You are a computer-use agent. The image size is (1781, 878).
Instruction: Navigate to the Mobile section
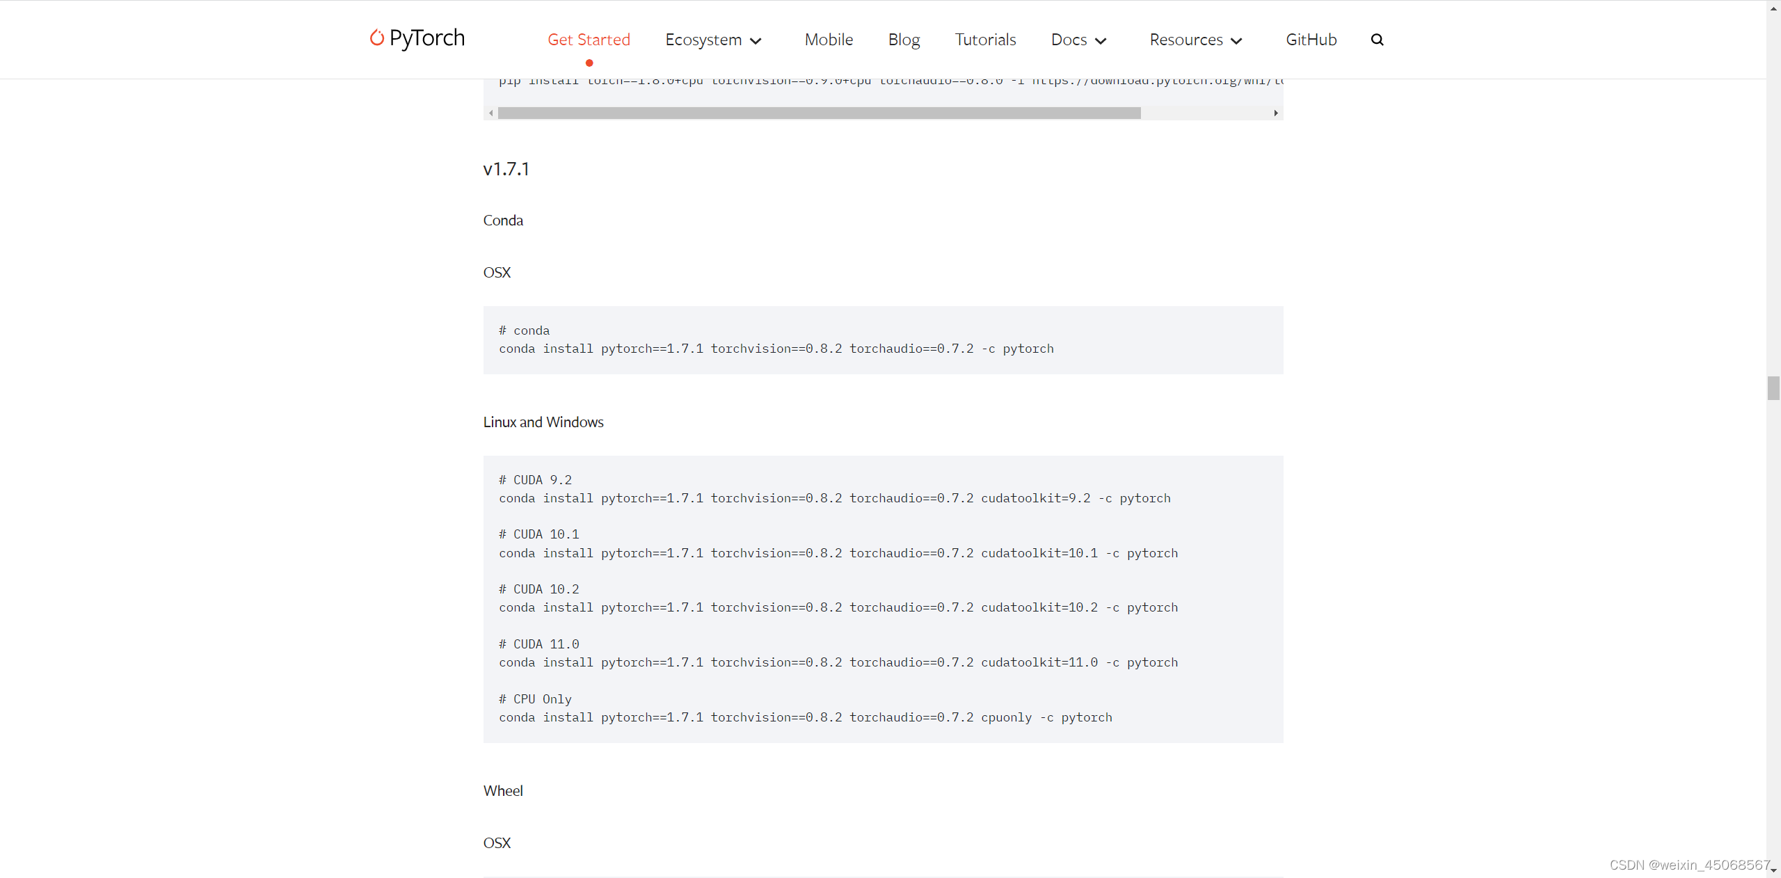tap(828, 40)
